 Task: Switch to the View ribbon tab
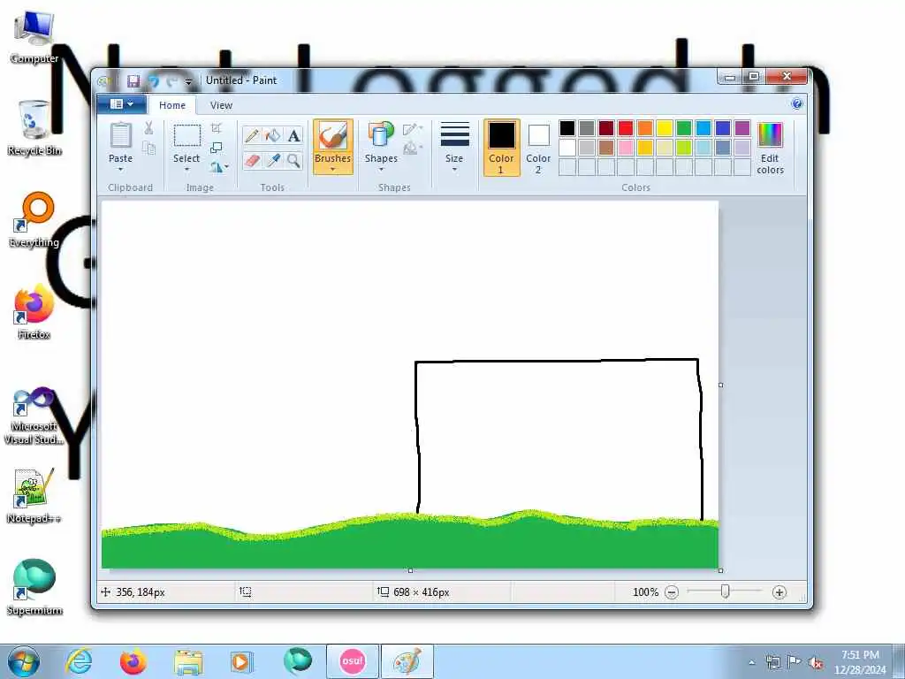click(221, 105)
